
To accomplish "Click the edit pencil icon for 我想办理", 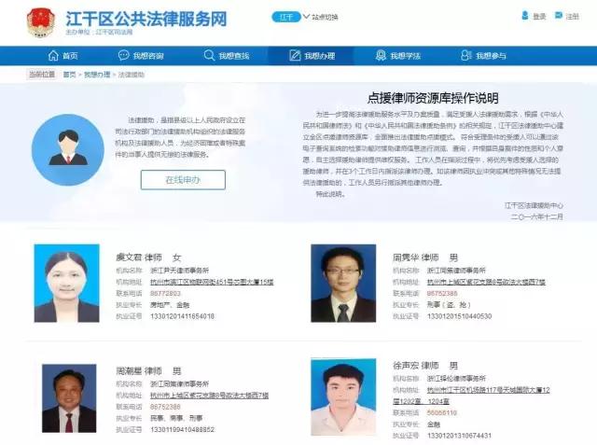I will point(295,56).
